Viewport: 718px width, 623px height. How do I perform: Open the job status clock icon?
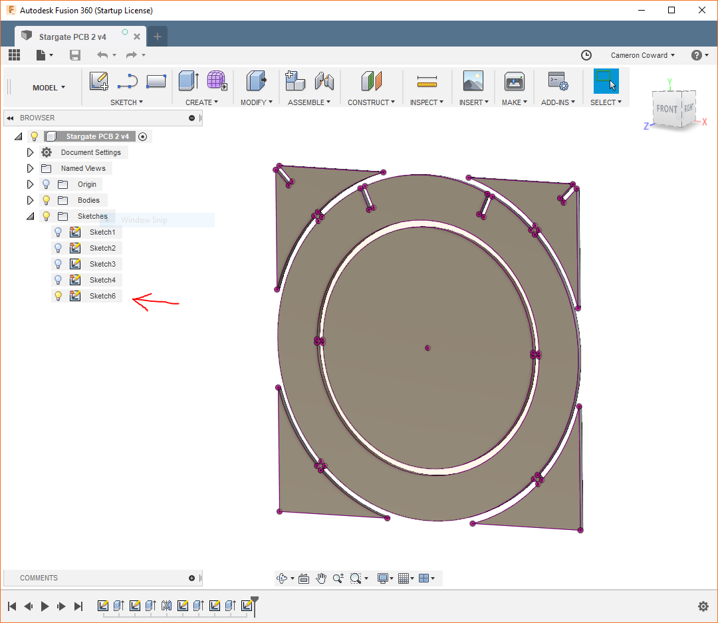(x=586, y=55)
